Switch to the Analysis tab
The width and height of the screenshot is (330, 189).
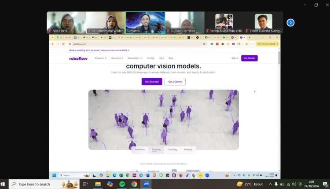[x=188, y=149]
